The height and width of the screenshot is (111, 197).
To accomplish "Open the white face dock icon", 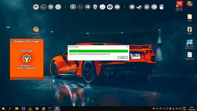I will 103,7.
